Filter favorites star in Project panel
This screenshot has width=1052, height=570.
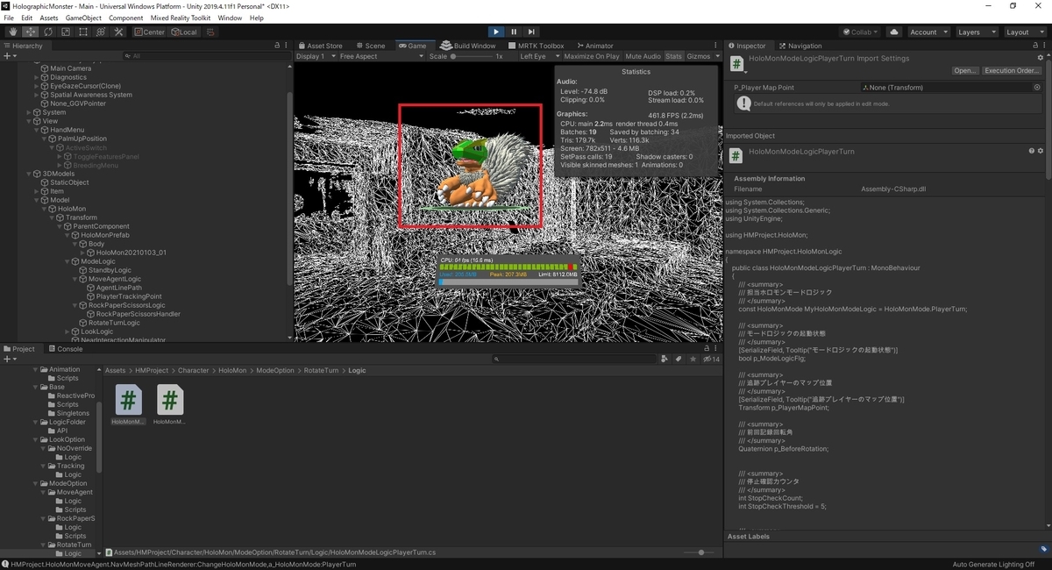[x=691, y=359]
